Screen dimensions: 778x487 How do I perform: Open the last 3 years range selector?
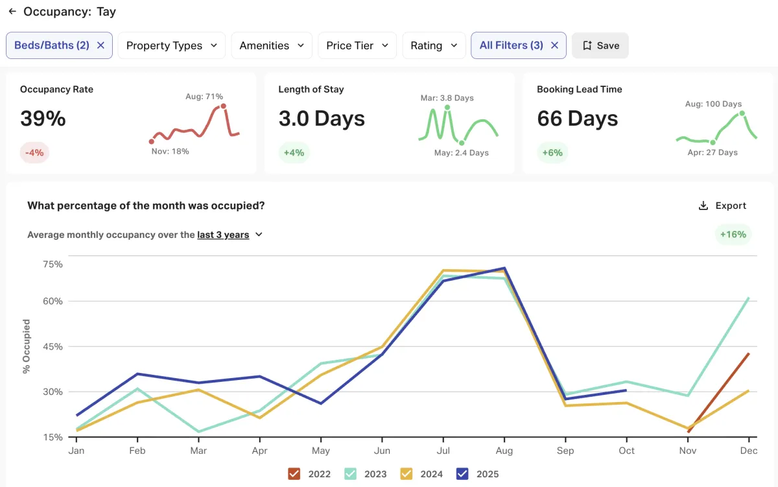[x=230, y=235]
